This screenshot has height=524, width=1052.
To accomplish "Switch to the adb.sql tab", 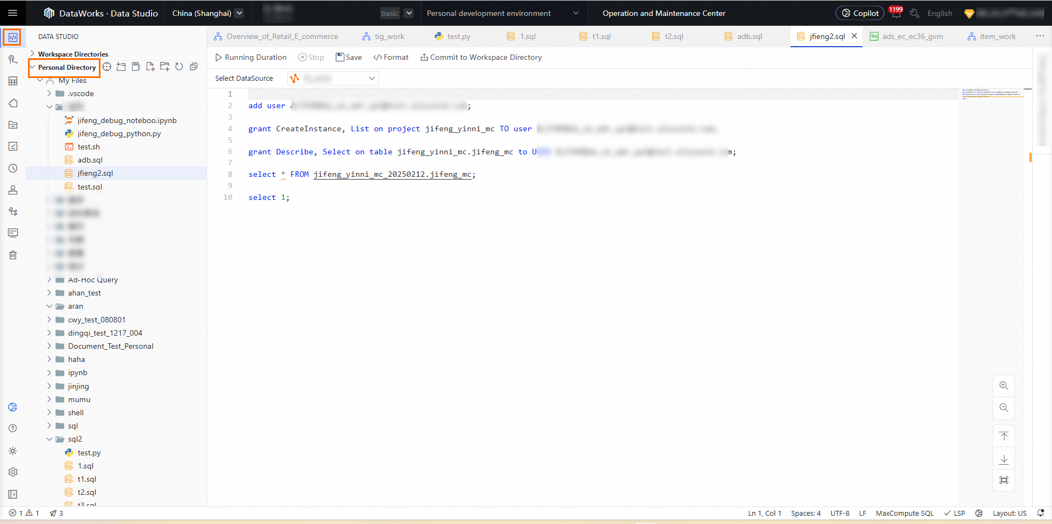I will [x=744, y=36].
